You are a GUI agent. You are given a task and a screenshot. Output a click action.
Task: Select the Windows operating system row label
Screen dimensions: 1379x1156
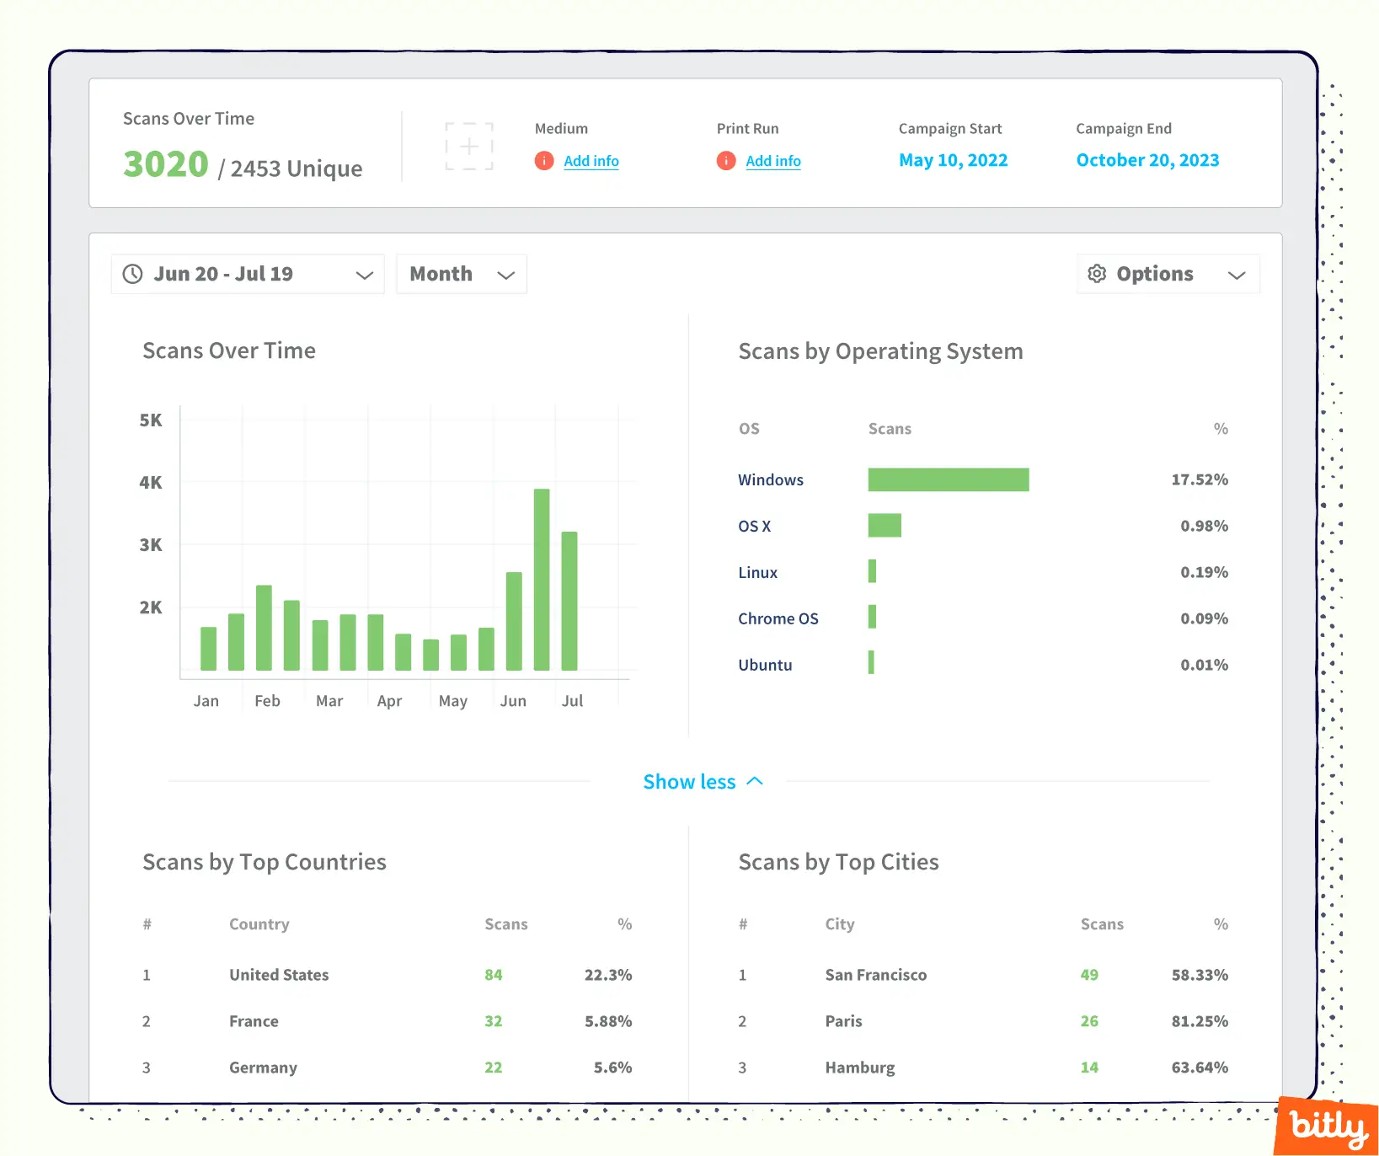pos(770,479)
